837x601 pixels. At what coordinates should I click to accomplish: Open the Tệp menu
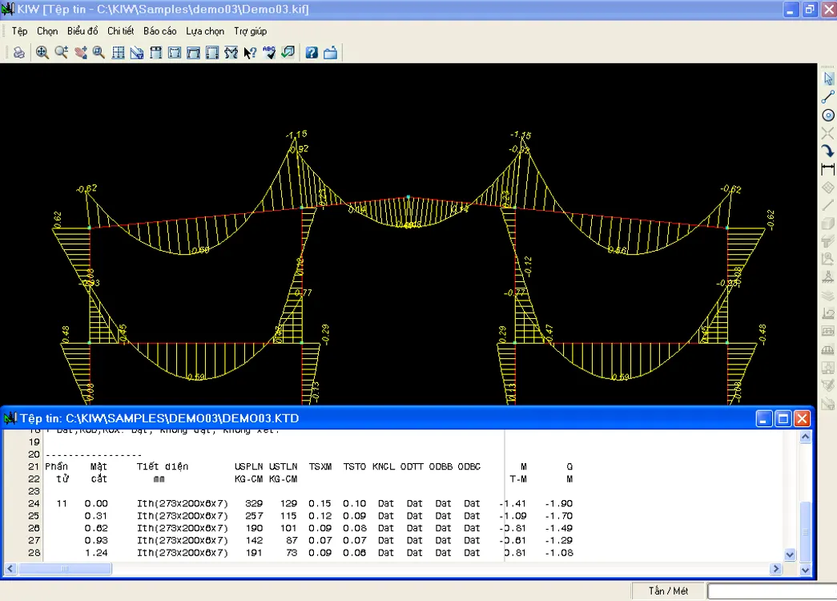[19, 31]
